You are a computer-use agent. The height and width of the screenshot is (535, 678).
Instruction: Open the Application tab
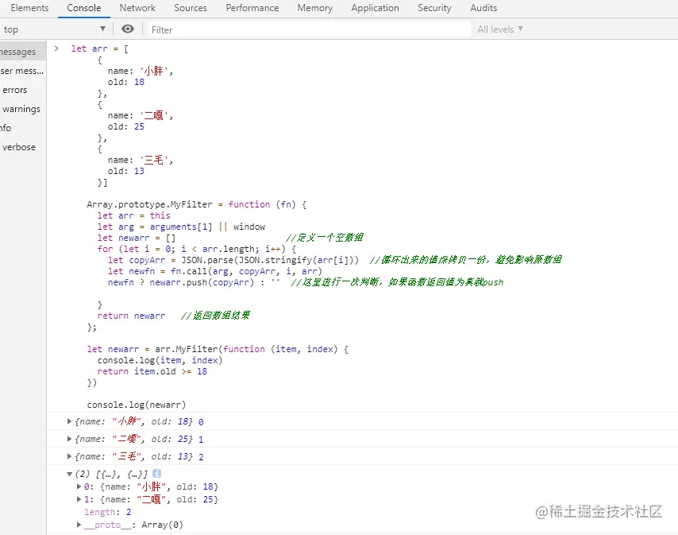pos(375,8)
